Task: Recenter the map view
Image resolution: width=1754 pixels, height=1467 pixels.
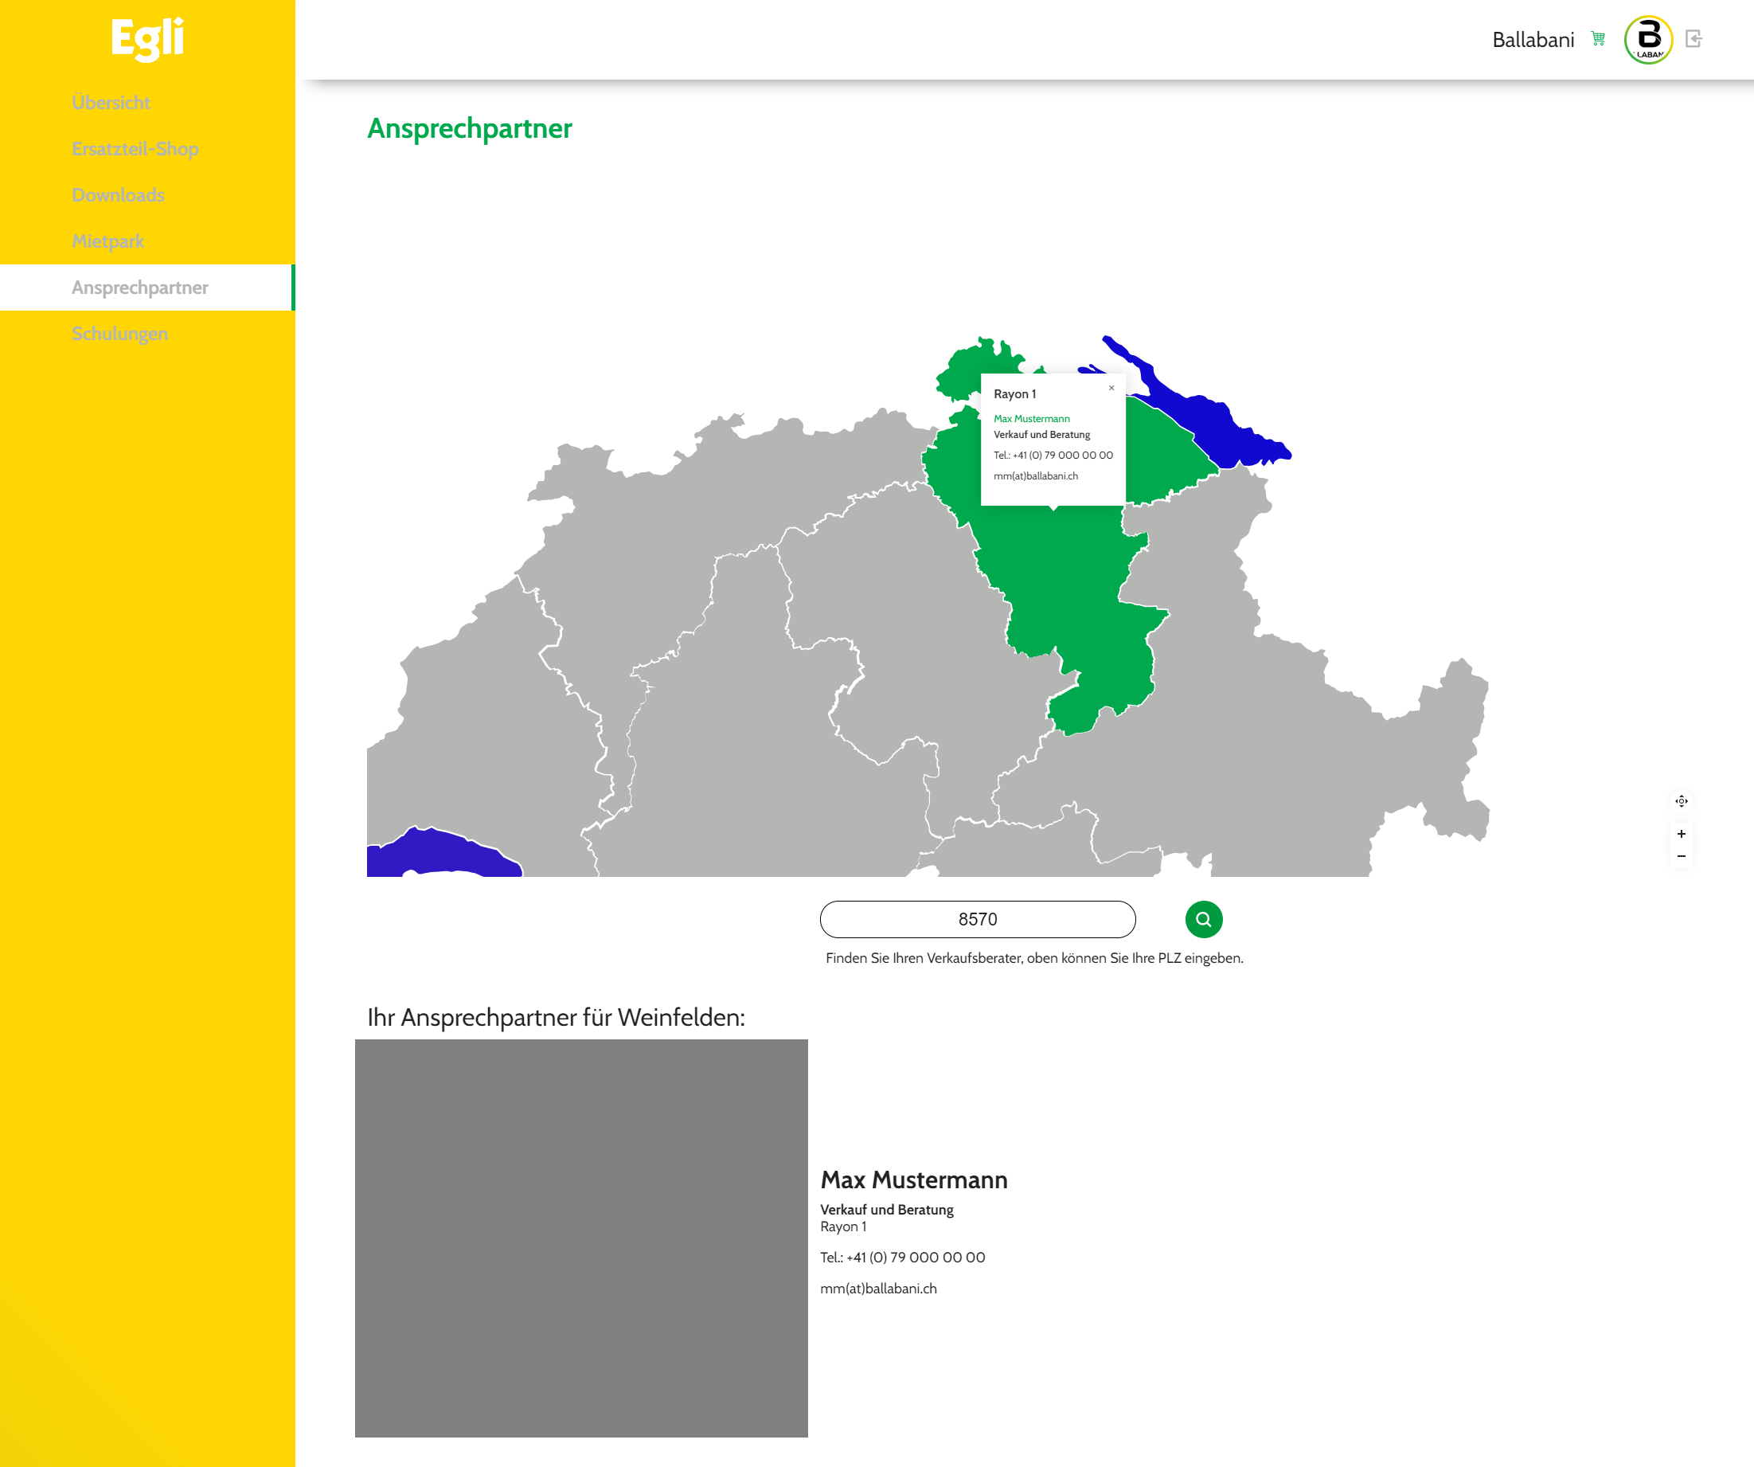Action: pyautogui.click(x=1681, y=801)
